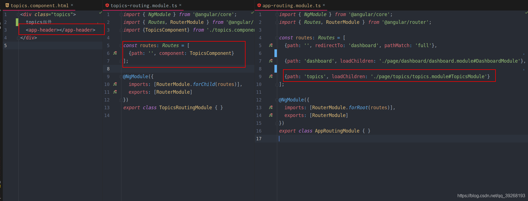The image size is (528, 201).
Task: Click fold marker at closing </div> tag
Action: coord(18,38)
